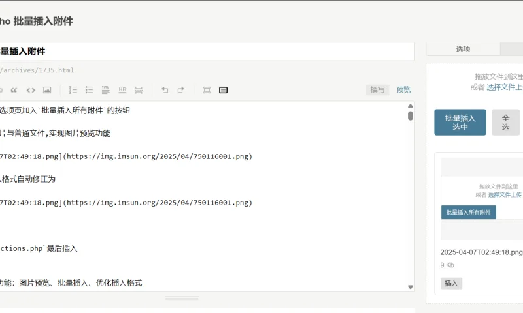Redo the last edit
The height and width of the screenshot is (313, 523).
click(x=181, y=90)
